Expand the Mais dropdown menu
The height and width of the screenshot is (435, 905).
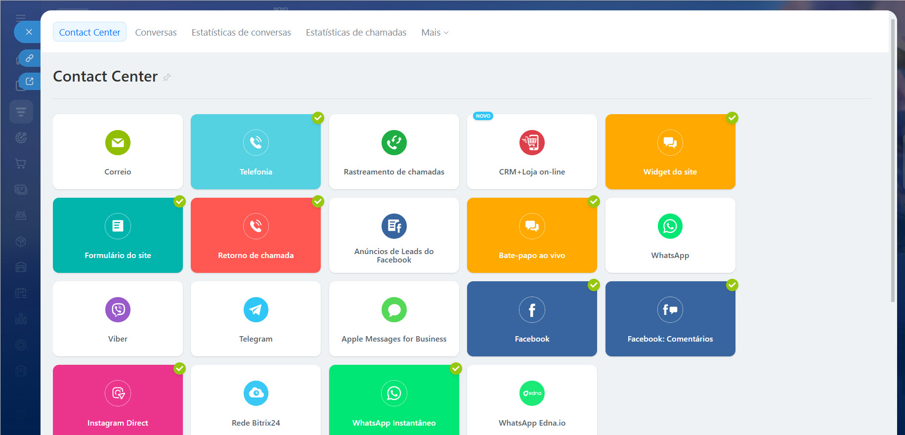pyautogui.click(x=434, y=33)
